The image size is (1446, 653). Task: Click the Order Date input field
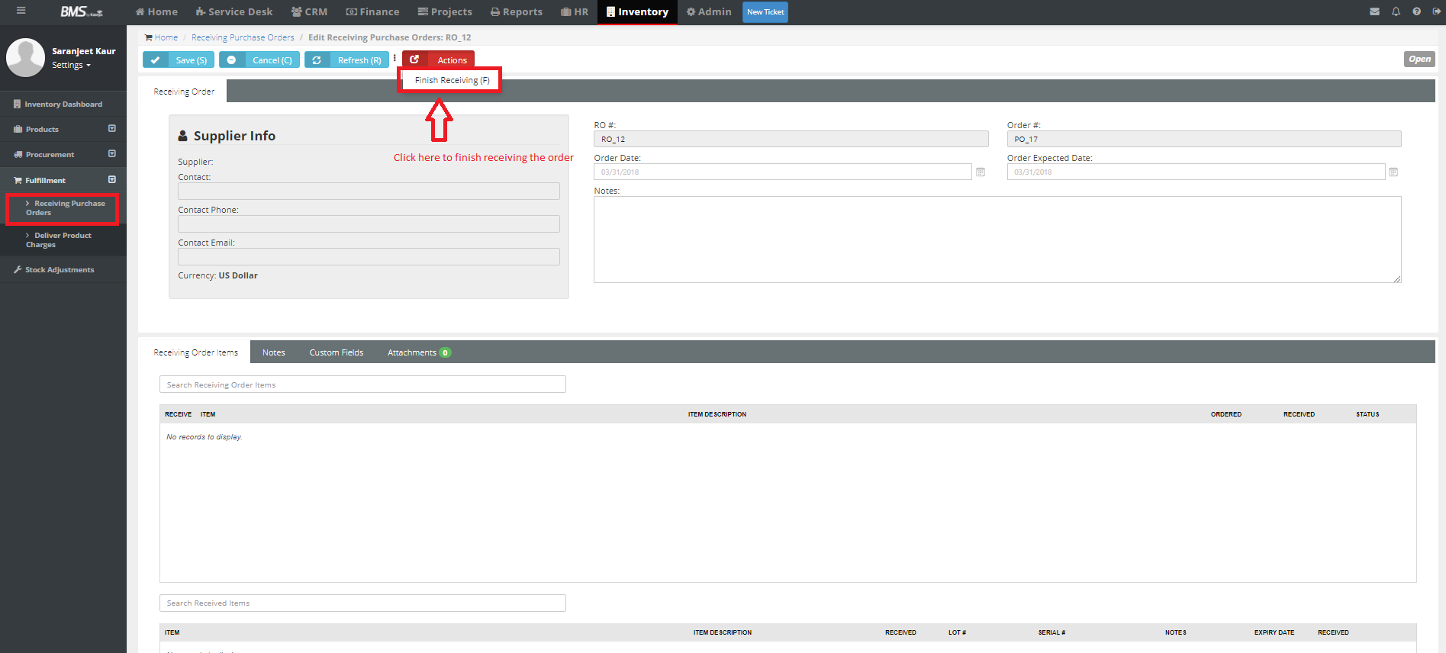click(782, 172)
